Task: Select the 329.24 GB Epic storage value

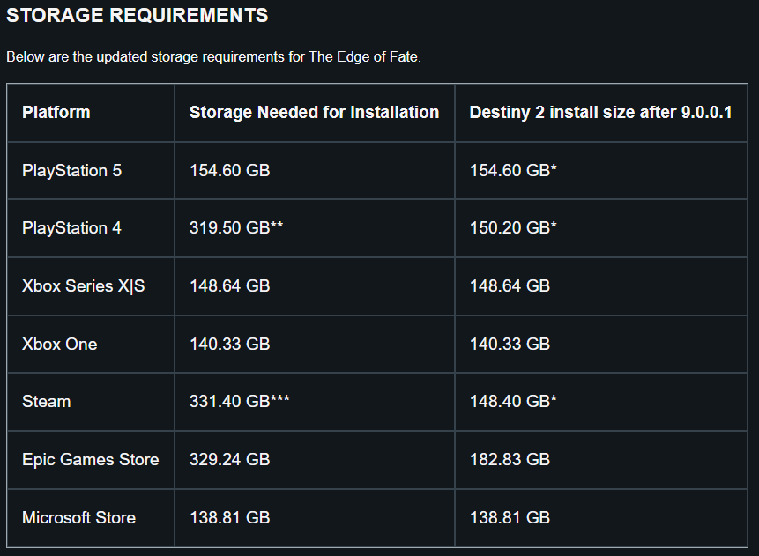Action: click(x=229, y=460)
